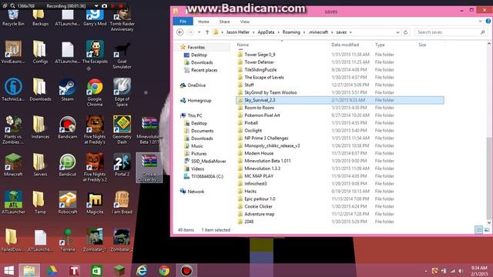Open Explorer help icon
This screenshot has width=493, height=277.
488,21
